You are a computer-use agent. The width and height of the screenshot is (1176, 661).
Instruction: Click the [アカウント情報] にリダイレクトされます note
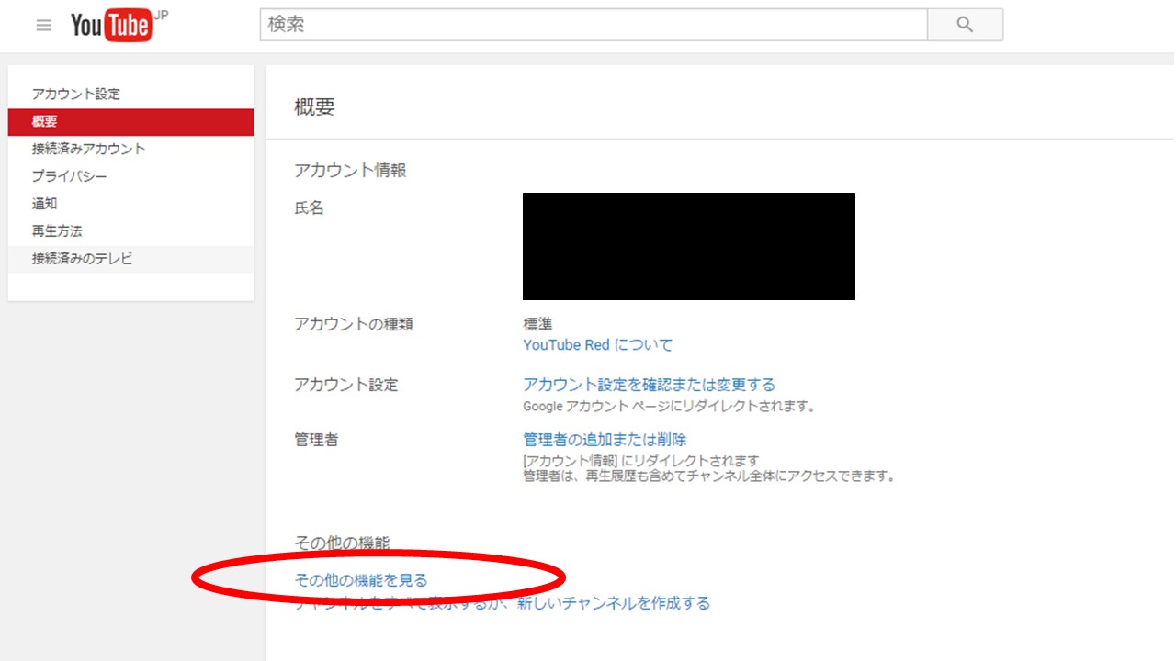[641, 461]
